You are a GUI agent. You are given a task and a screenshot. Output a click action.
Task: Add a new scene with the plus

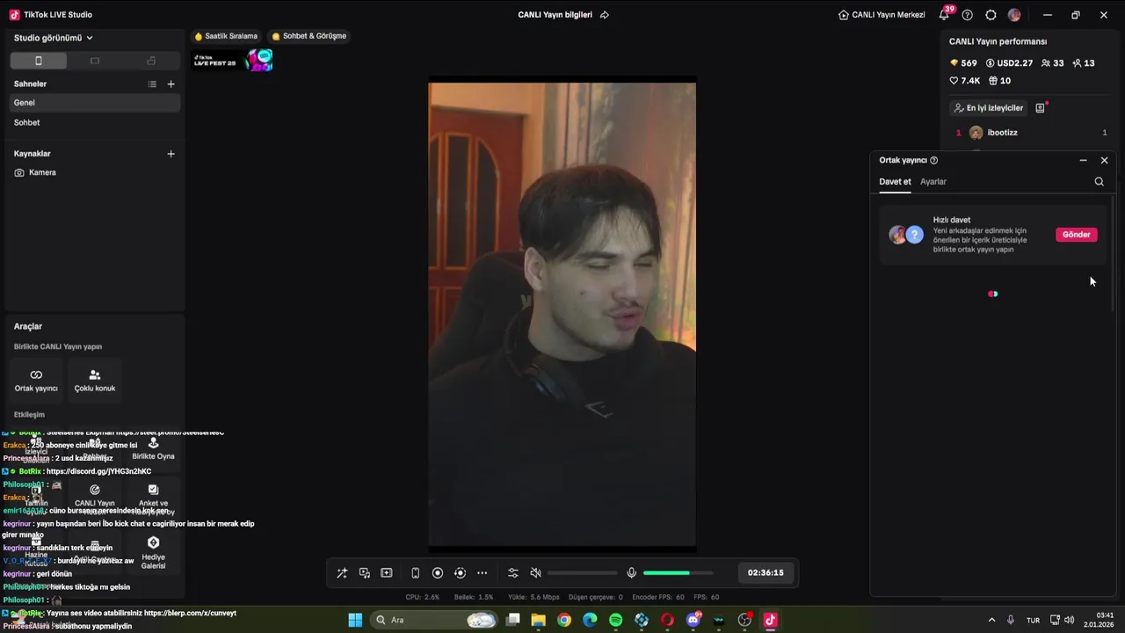pos(171,84)
